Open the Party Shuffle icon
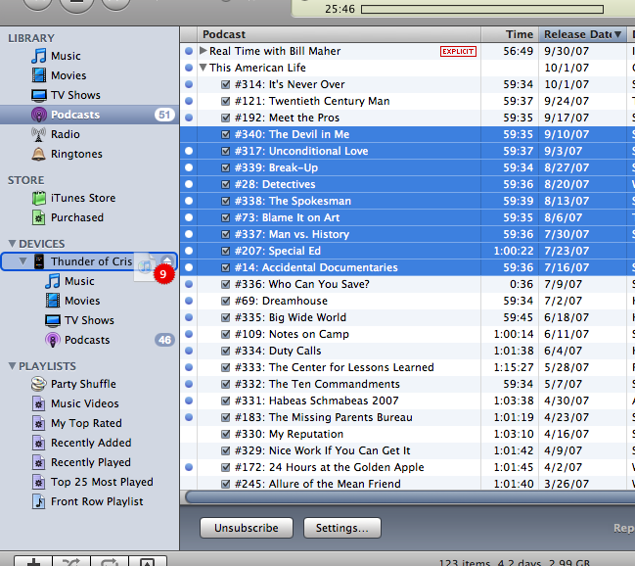Image resolution: width=635 pixels, height=566 pixels. click(38, 384)
